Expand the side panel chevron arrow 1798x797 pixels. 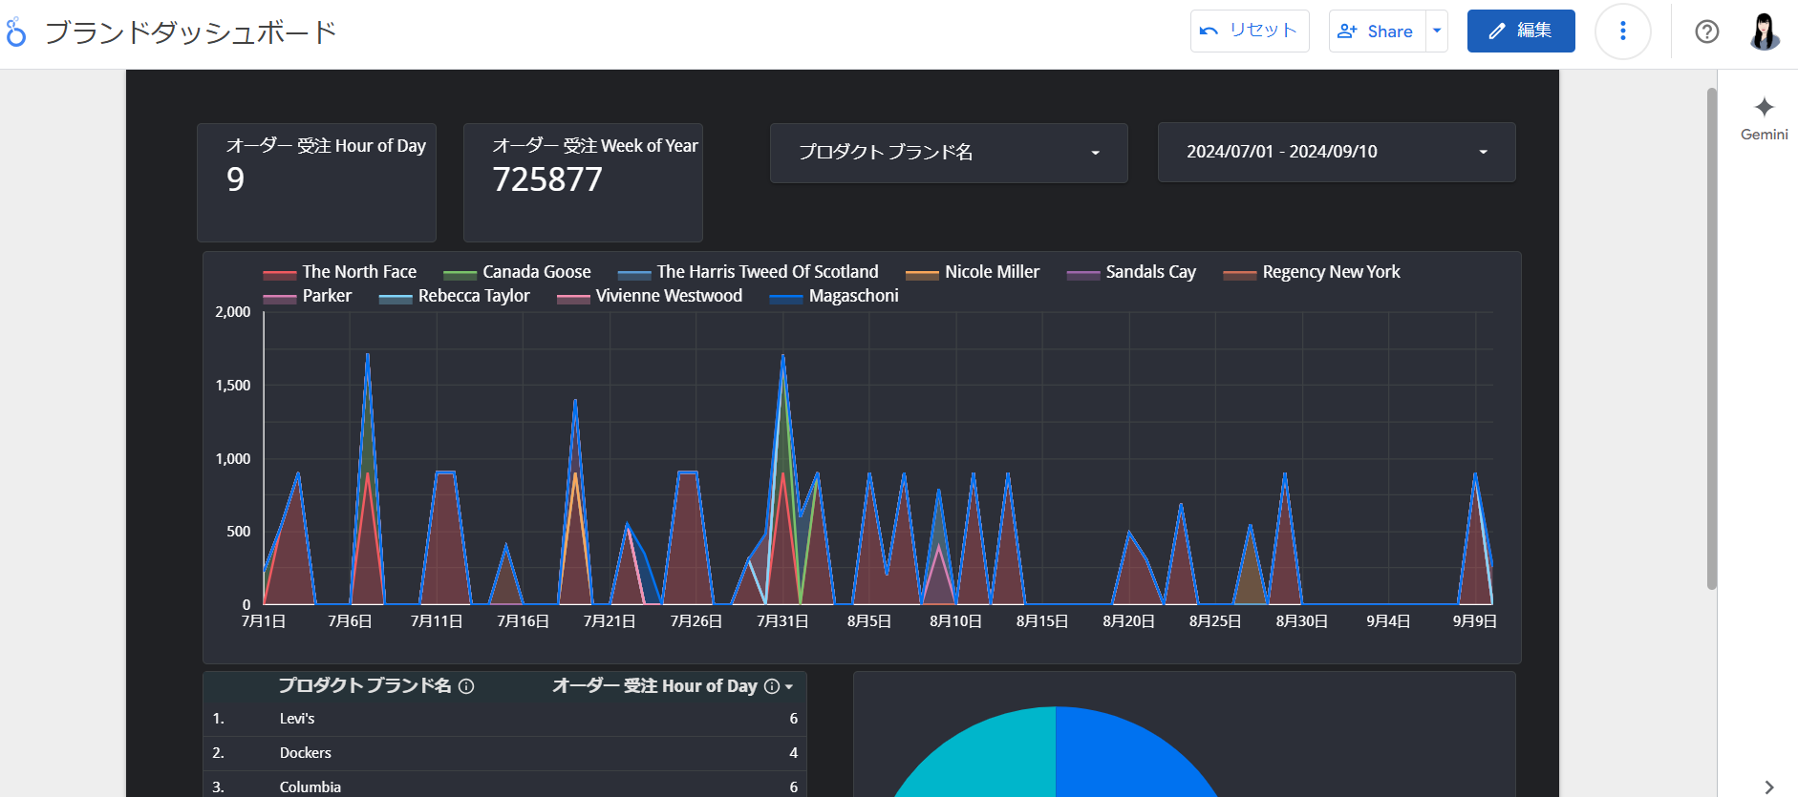(1769, 787)
